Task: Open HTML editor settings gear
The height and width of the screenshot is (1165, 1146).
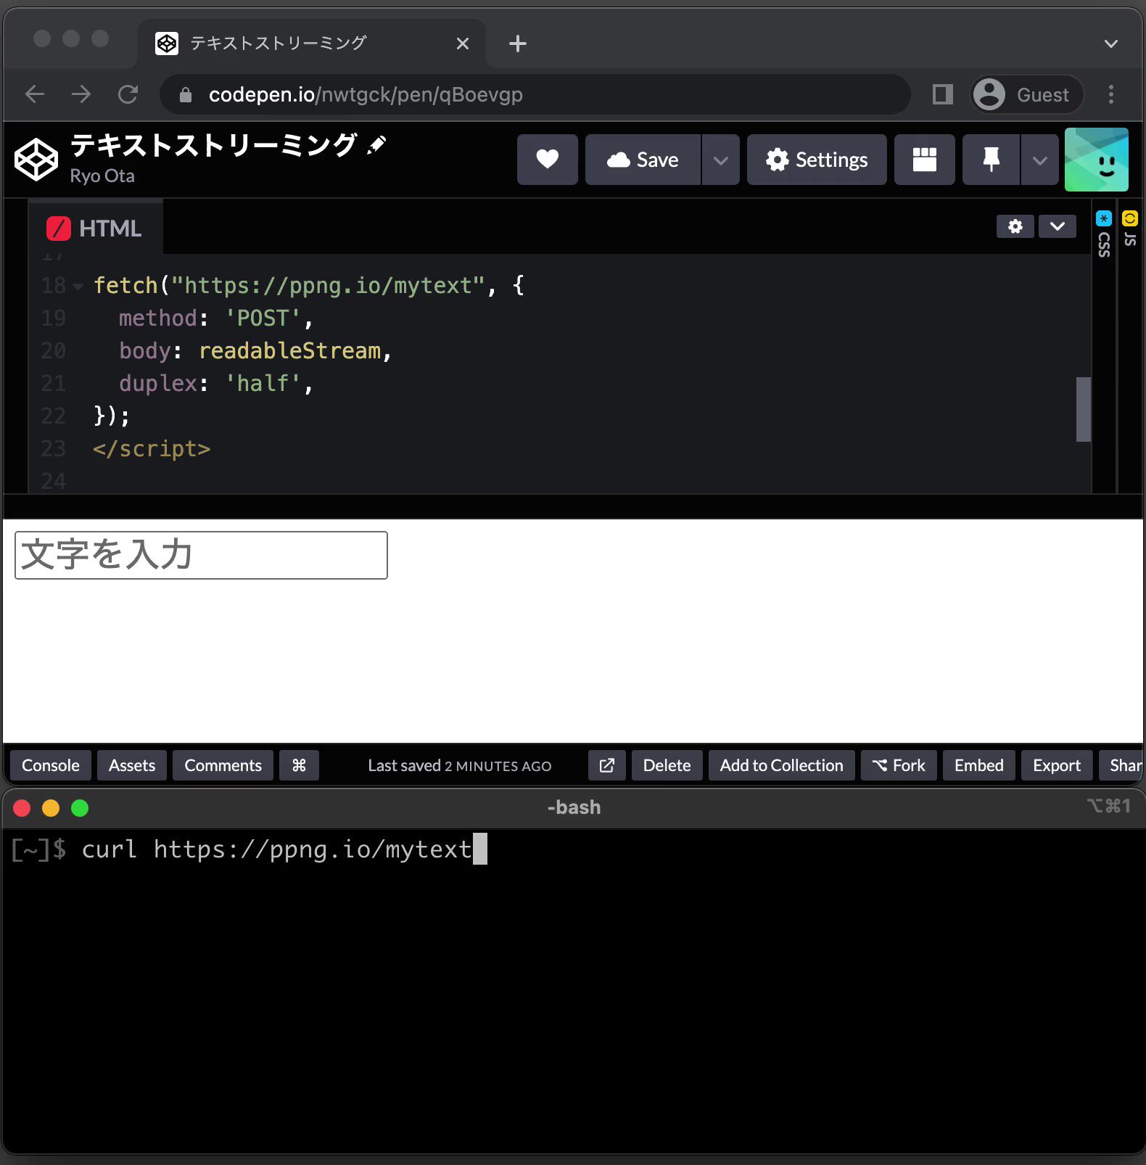Action: [x=1015, y=226]
